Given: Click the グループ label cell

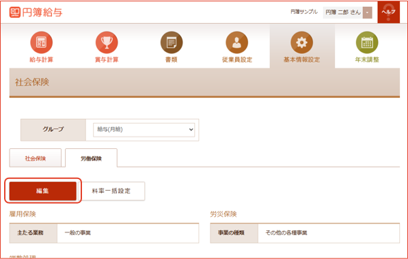Looking at the screenshot, I should [53, 130].
